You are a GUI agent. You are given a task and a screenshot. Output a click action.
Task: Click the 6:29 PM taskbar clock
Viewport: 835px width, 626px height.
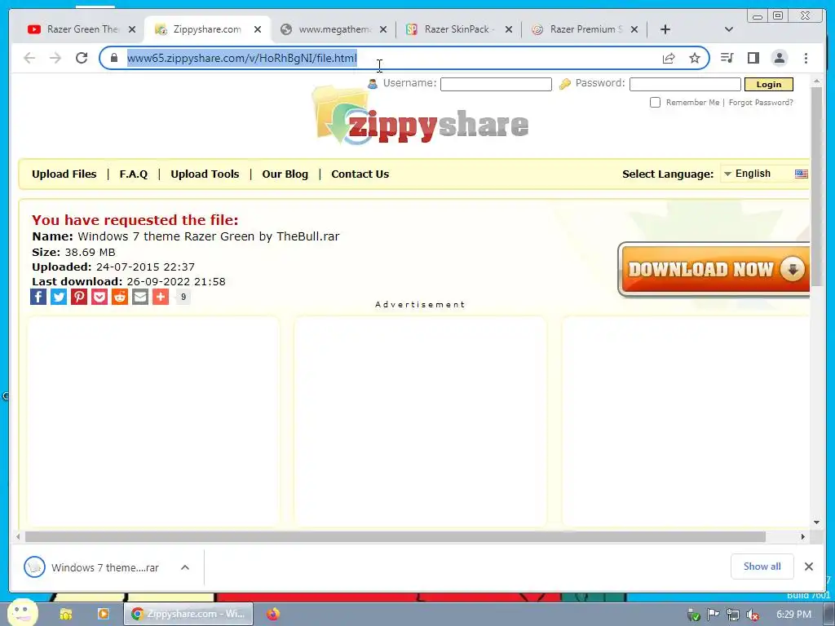pyautogui.click(x=793, y=615)
